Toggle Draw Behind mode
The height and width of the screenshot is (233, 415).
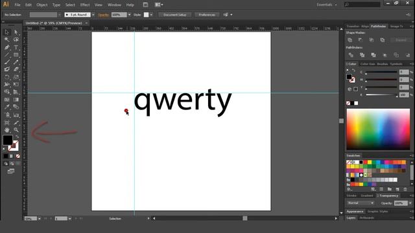(x=12, y=164)
